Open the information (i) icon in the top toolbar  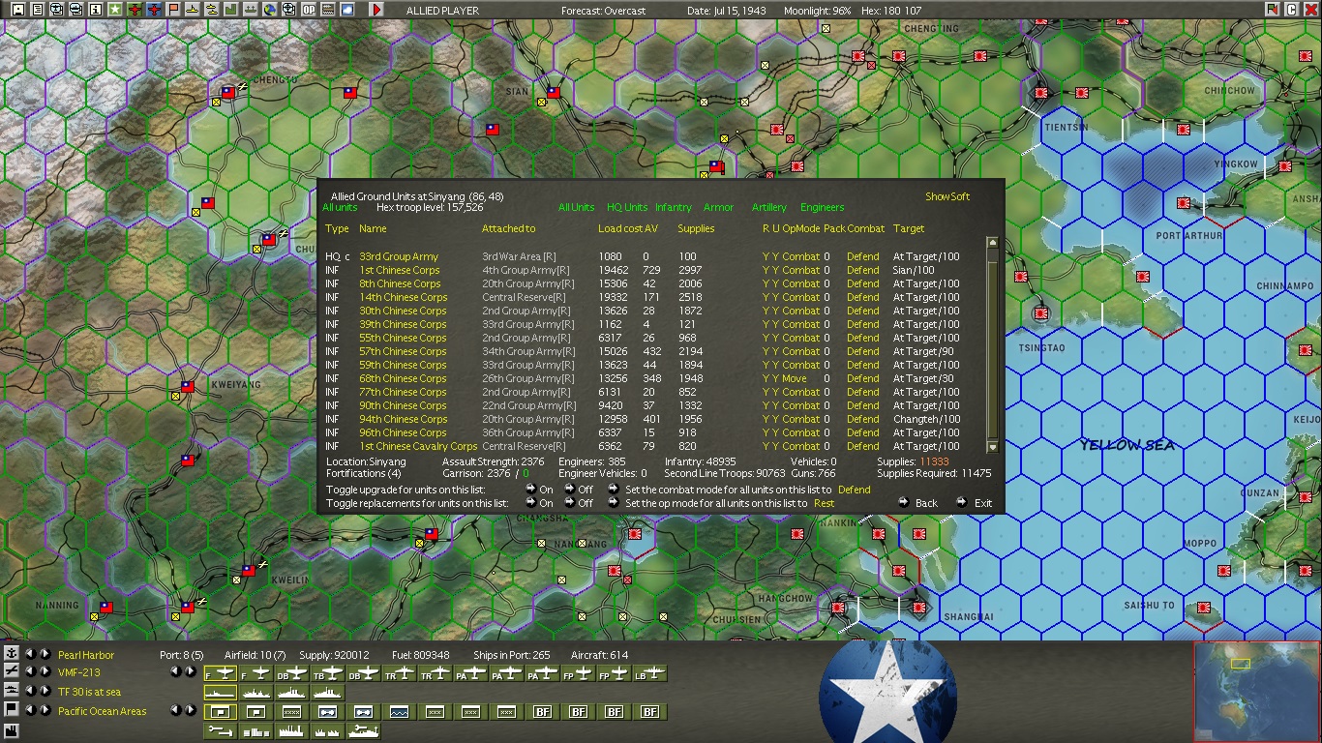[x=95, y=10]
